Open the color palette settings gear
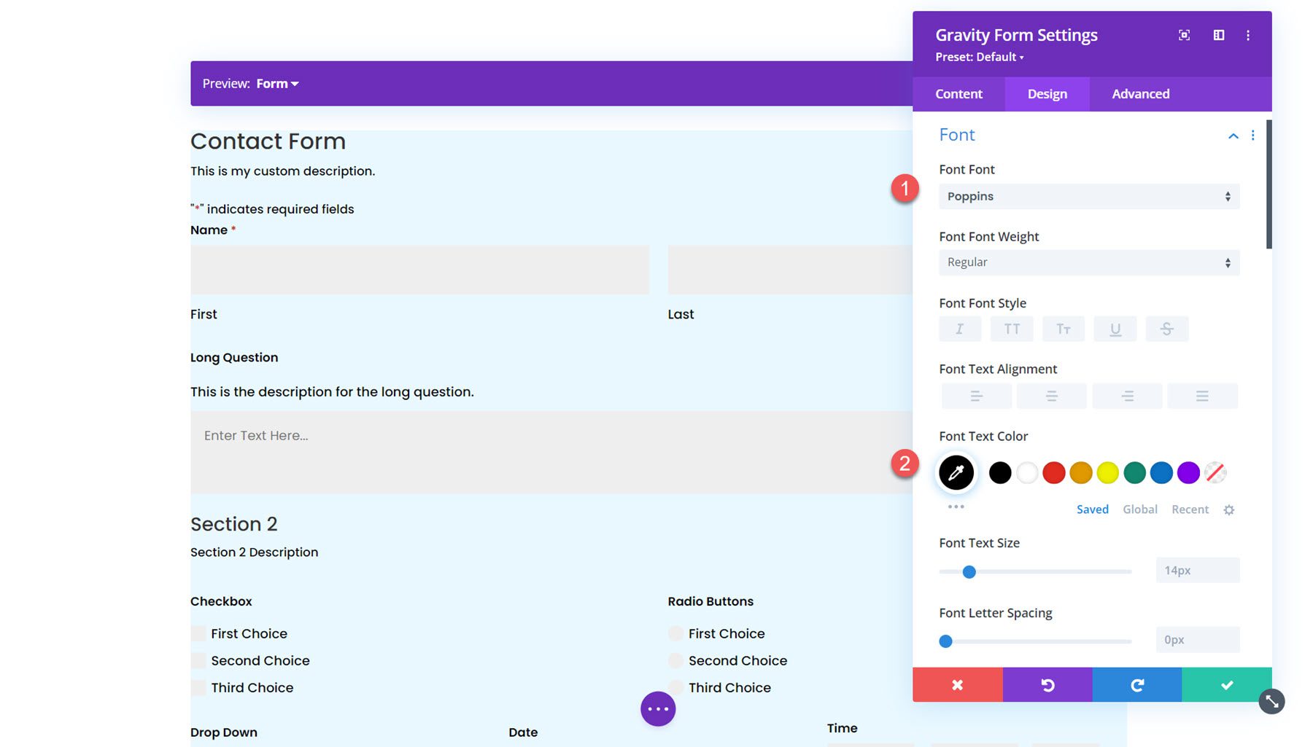 [x=1229, y=509]
